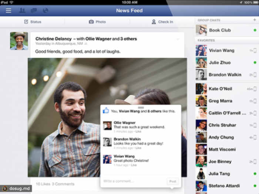This screenshot has width=259, height=194.
Task: Open chat with Julia Tang
Action: pos(226,174)
